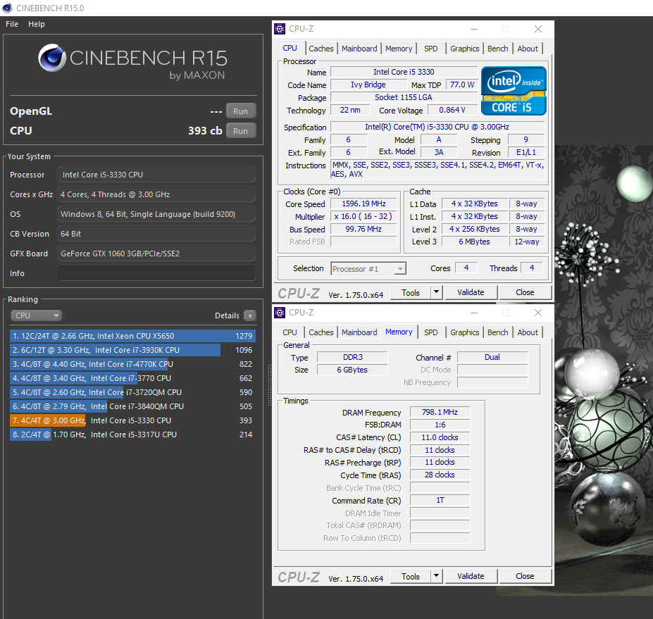Expand the Tools arrow in bottom CPU-Z window

pos(436,576)
